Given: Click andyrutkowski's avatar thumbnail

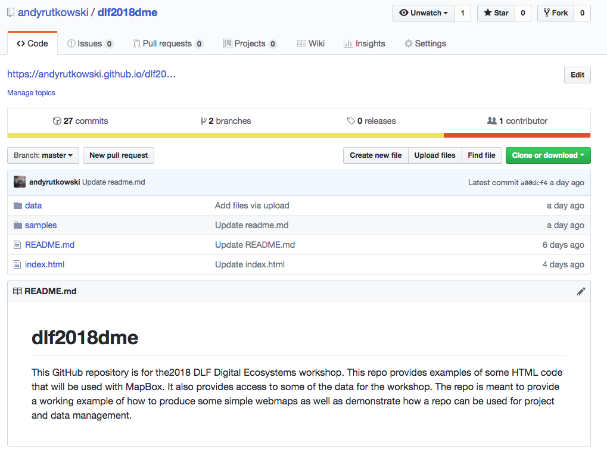Looking at the screenshot, I should pyautogui.click(x=20, y=182).
